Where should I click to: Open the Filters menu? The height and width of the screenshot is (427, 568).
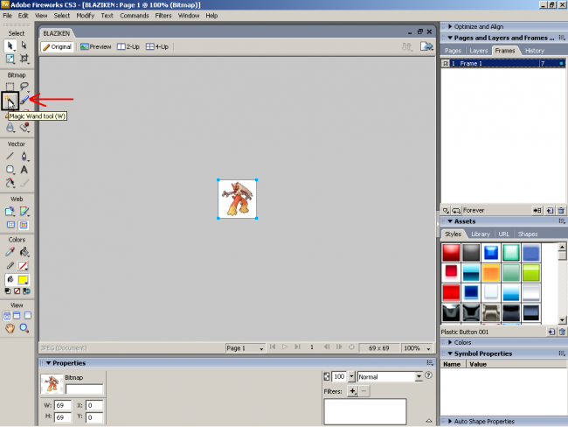pos(163,16)
